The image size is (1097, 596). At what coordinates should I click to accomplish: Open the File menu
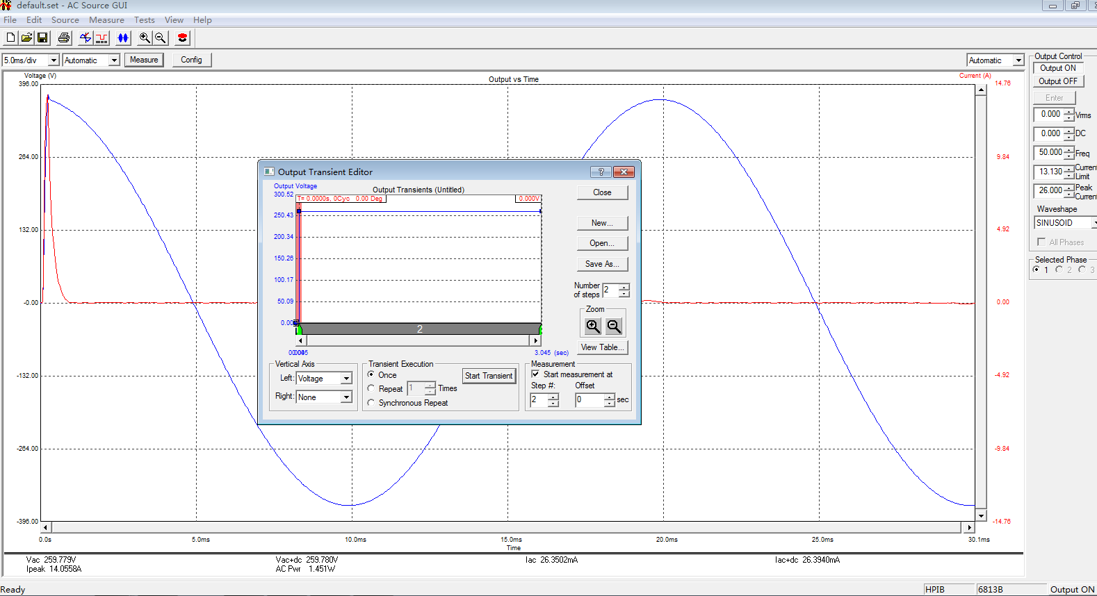(x=10, y=20)
